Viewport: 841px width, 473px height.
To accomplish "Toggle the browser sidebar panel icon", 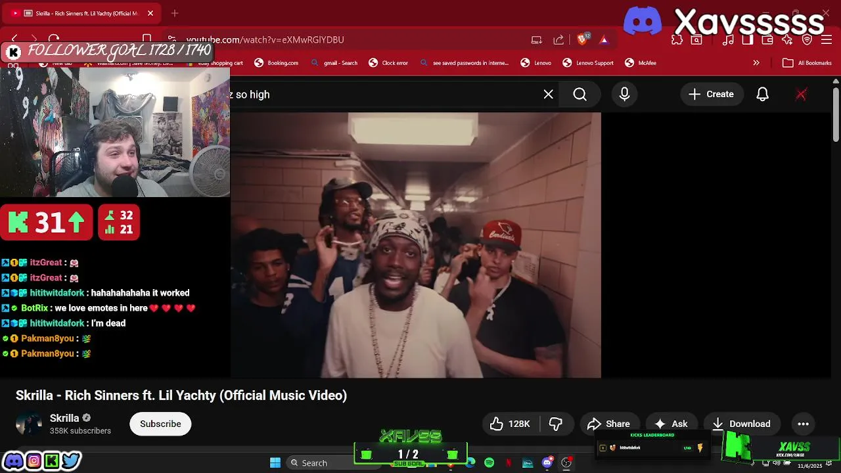I will click(748, 39).
